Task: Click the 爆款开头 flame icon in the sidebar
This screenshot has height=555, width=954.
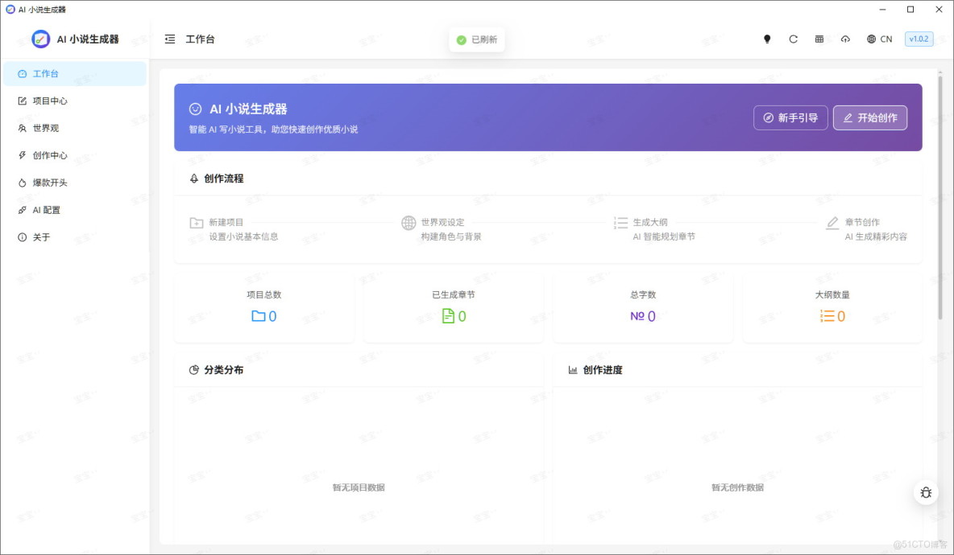Action: (23, 183)
